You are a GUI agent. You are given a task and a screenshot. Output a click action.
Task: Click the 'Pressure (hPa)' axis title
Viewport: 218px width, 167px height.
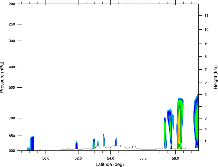point(2,77)
